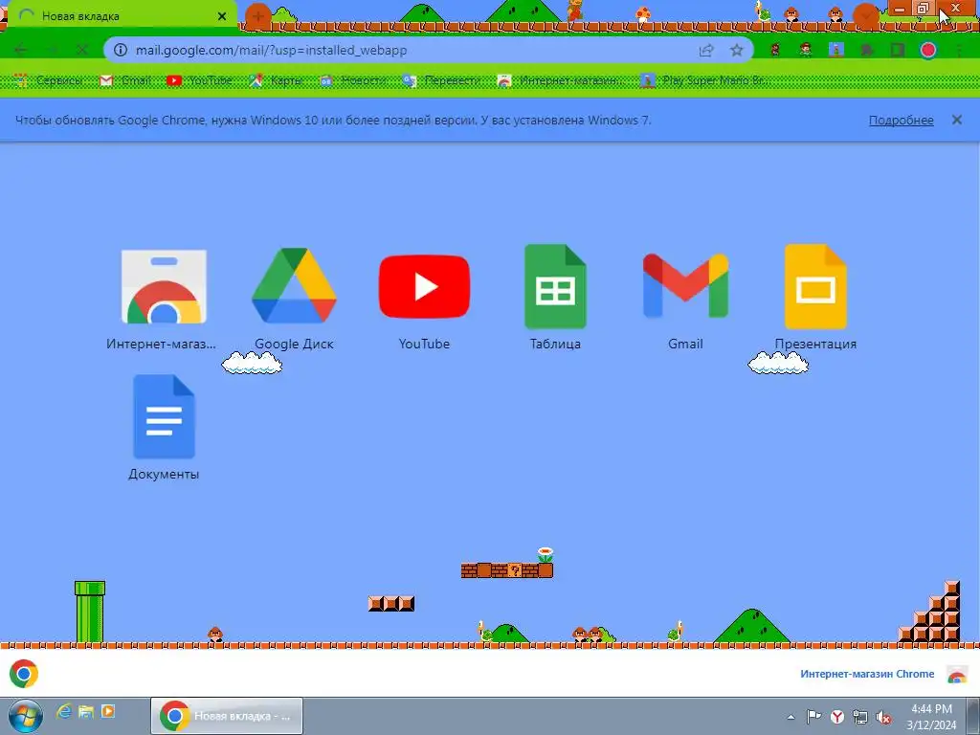Select the Новая вкладка tab
This screenshot has width=980, height=735.
[122, 16]
